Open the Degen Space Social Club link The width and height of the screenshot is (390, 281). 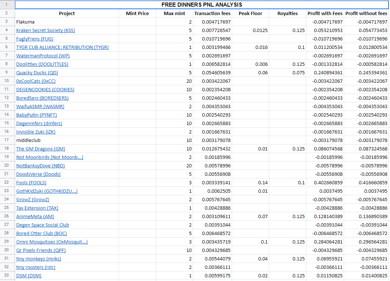tap(43, 225)
